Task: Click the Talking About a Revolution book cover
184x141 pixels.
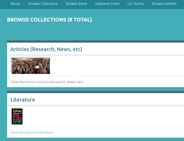Action: 17,116
